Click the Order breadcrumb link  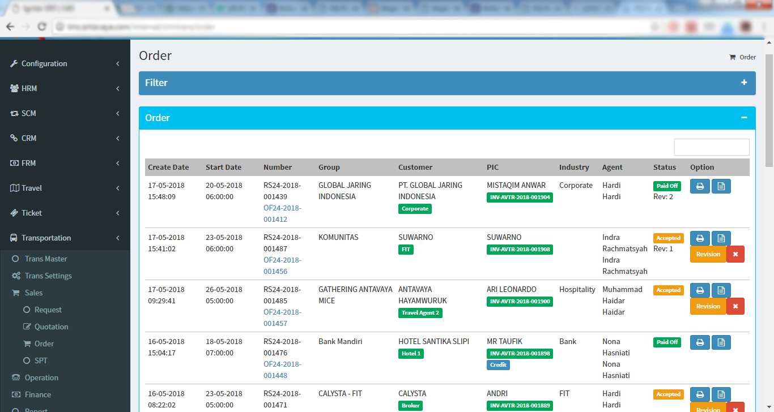click(747, 57)
